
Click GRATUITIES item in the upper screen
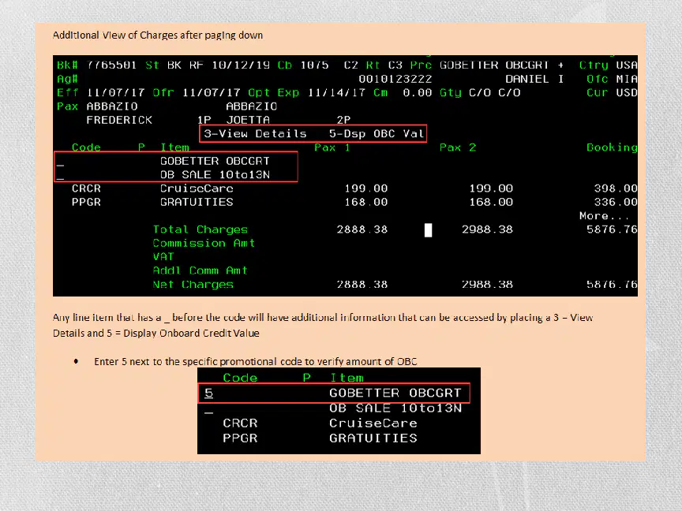[197, 202]
